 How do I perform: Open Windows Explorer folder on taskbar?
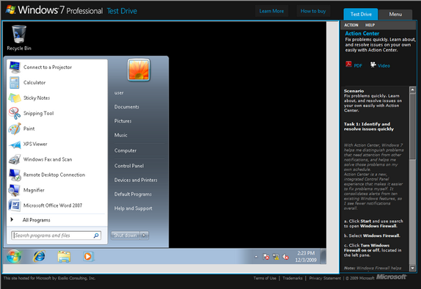tap(64, 256)
